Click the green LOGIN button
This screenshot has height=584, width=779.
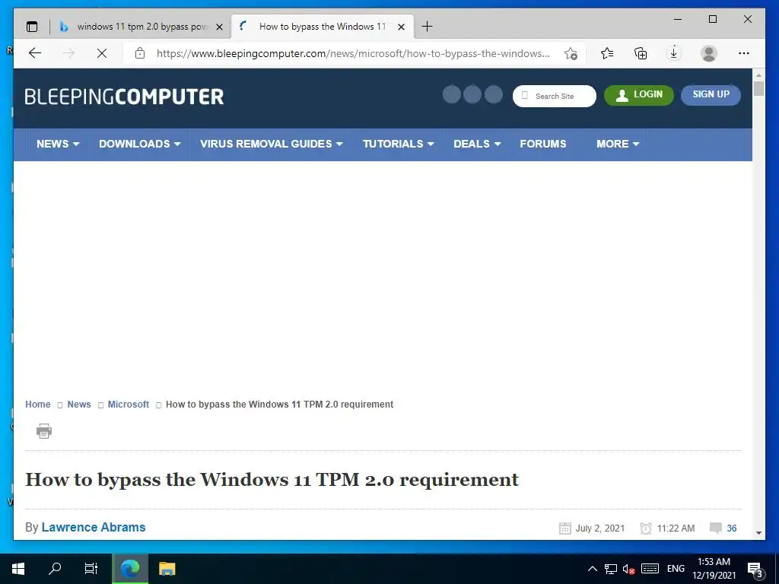tap(639, 95)
